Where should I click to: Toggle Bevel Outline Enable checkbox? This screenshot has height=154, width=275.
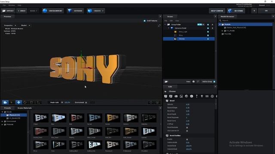tap(187, 139)
